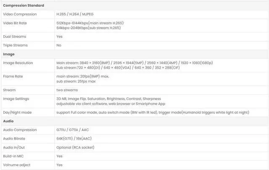Click the Image section header

click(x=9, y=54)
